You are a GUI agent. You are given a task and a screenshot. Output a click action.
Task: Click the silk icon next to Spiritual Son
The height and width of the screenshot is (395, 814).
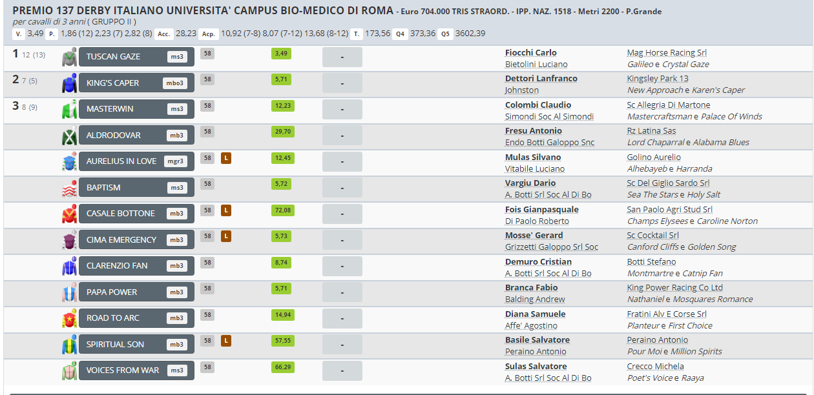(x=69, y=345)
